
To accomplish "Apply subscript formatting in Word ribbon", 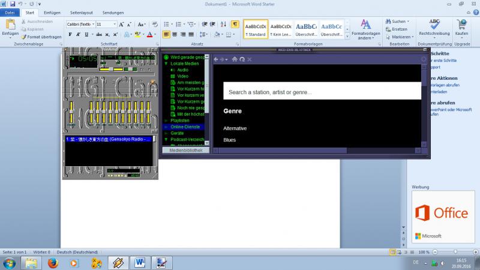I will (107, 35).
